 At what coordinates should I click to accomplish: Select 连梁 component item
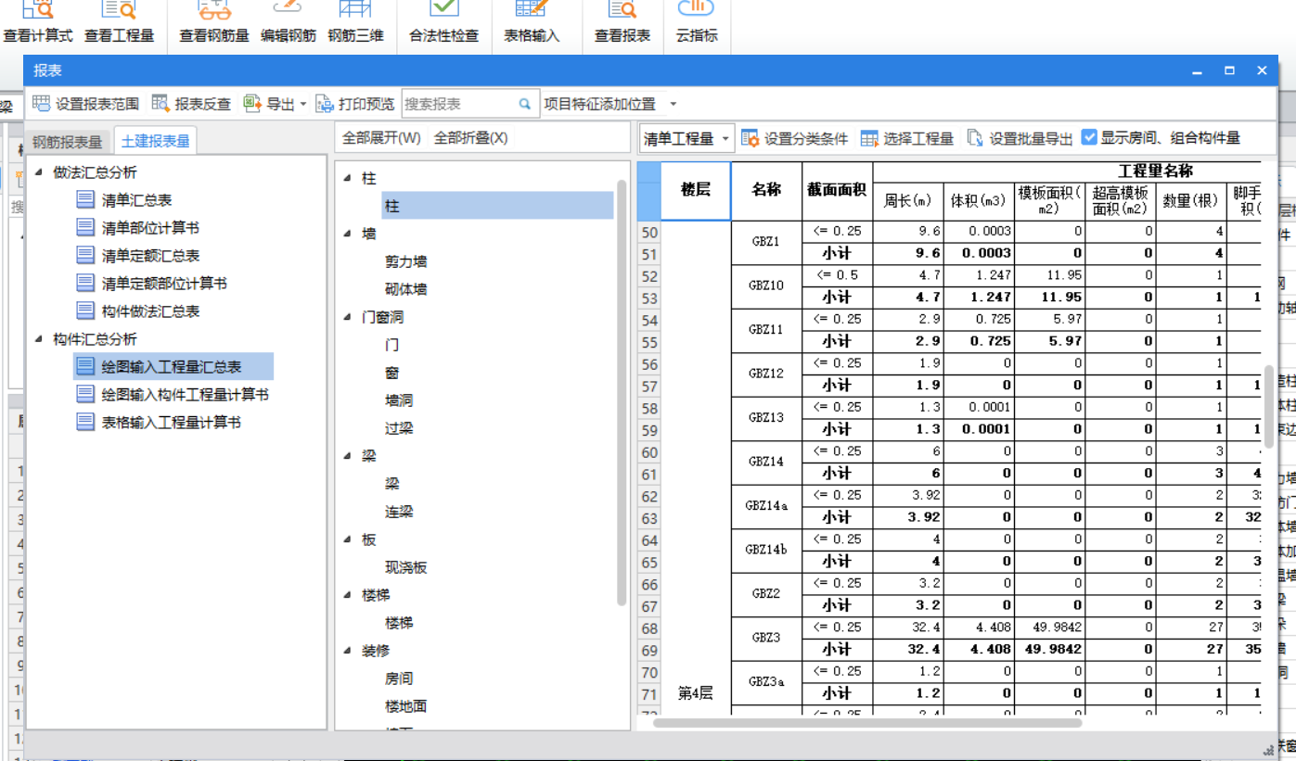[x=399, y=512]
